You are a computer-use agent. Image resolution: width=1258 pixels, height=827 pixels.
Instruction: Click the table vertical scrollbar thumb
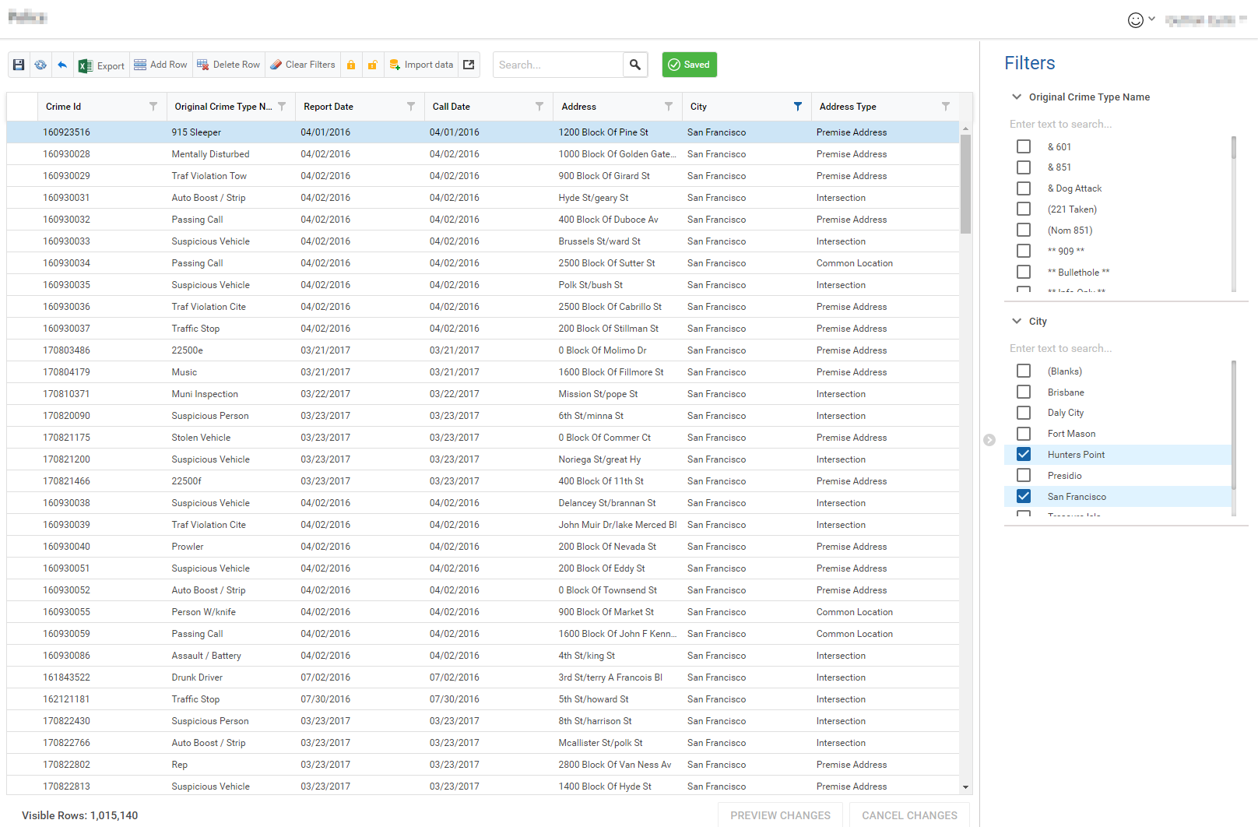click(x=965, y=184)
